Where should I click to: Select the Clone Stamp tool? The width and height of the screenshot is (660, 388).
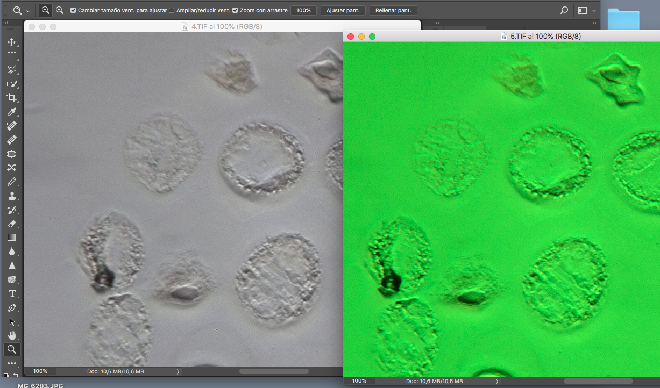click(x=12, y=196)
